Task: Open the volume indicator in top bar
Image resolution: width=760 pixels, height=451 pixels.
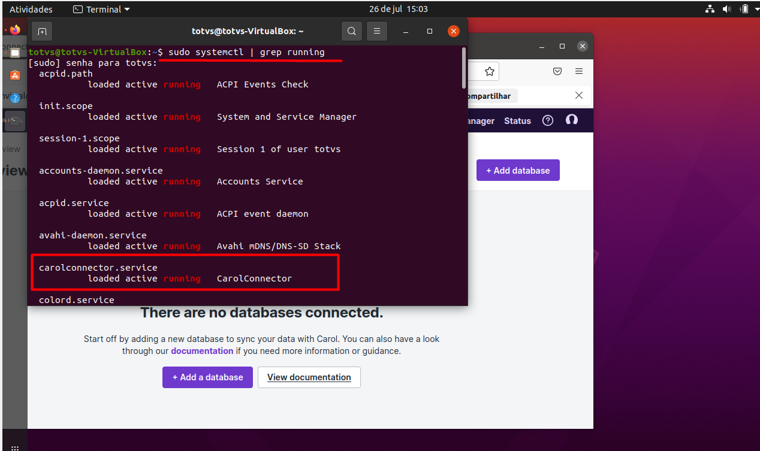Action: 727,9
